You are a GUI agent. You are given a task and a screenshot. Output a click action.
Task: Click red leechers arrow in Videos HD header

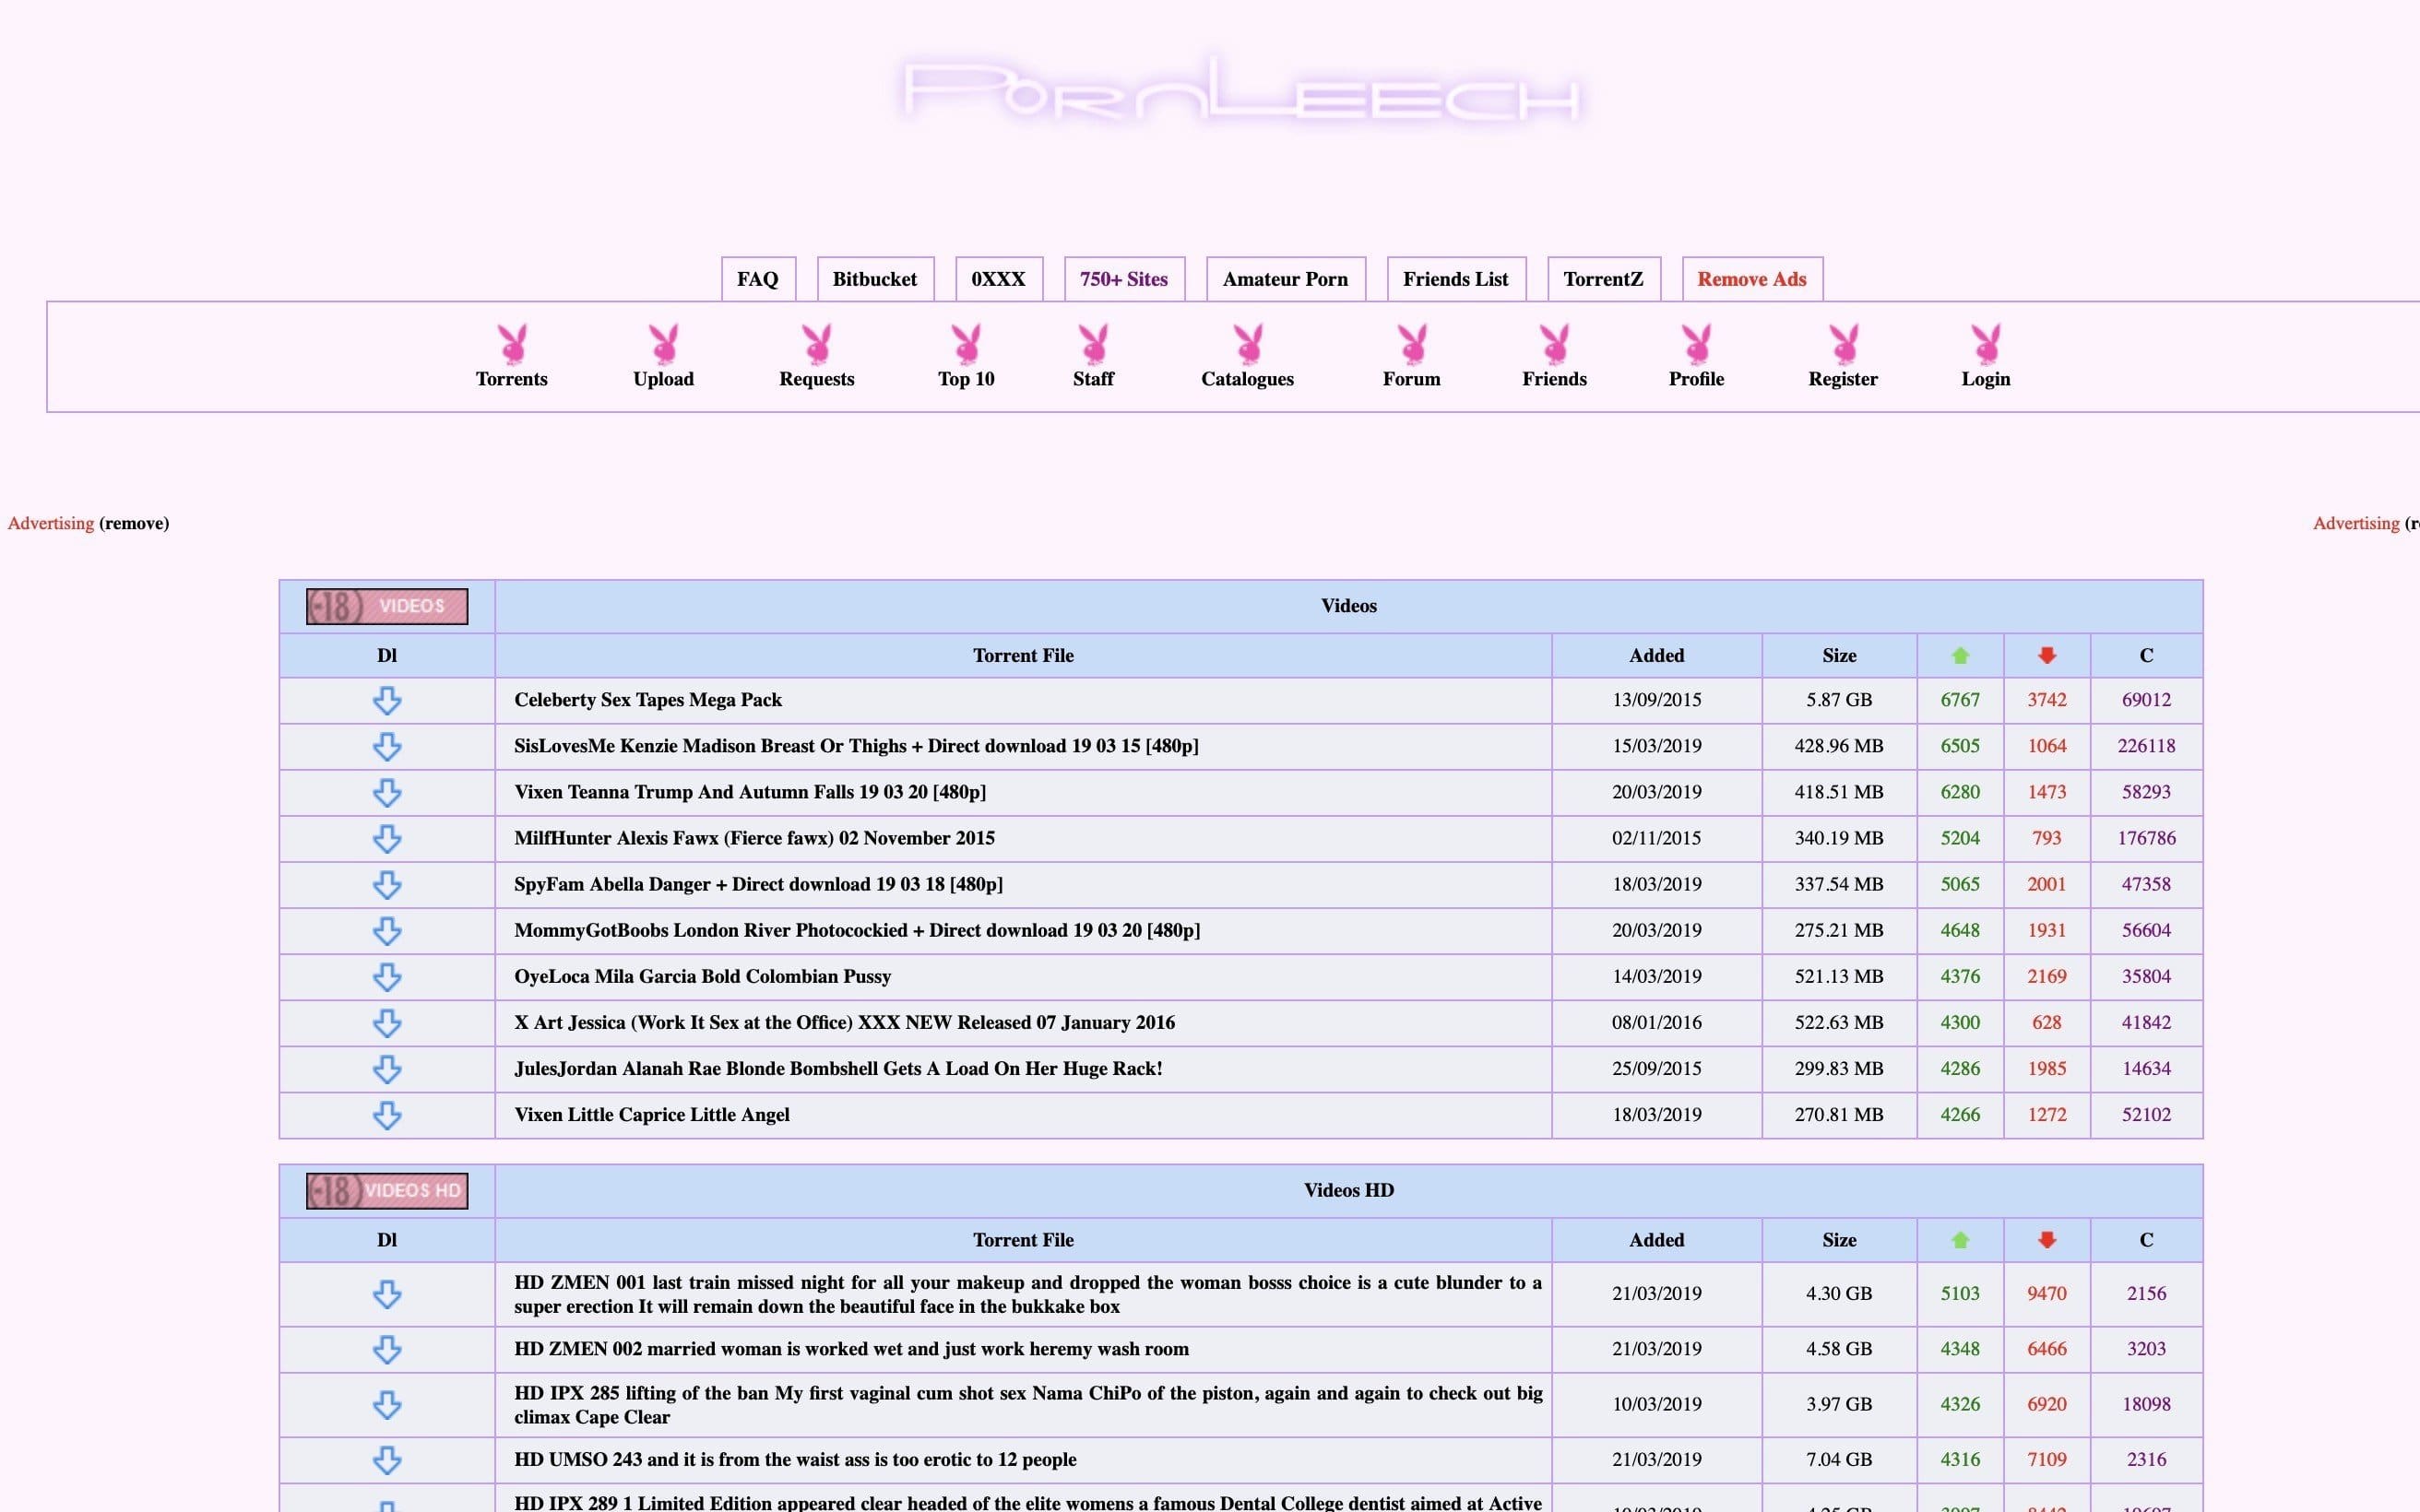tap(2047, 1240)
